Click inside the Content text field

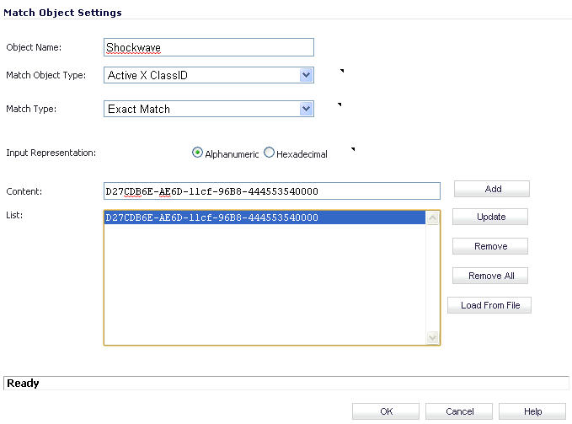tap(272, 191)
